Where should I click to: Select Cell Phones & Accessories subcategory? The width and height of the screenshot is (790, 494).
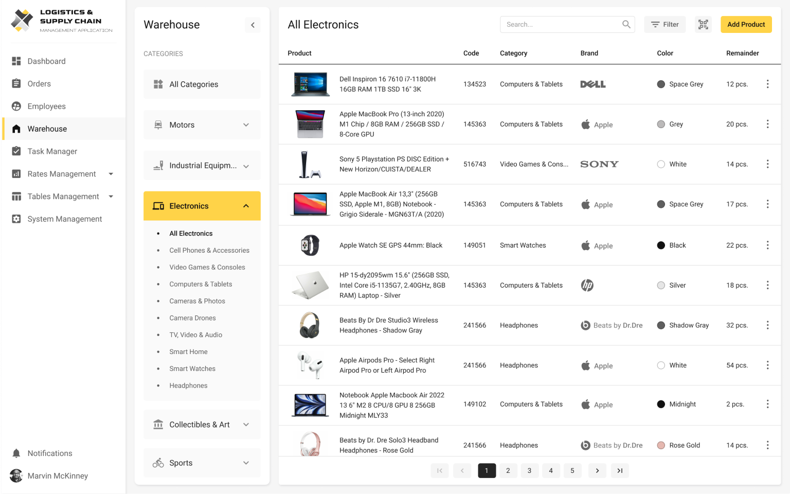[209, 251]
